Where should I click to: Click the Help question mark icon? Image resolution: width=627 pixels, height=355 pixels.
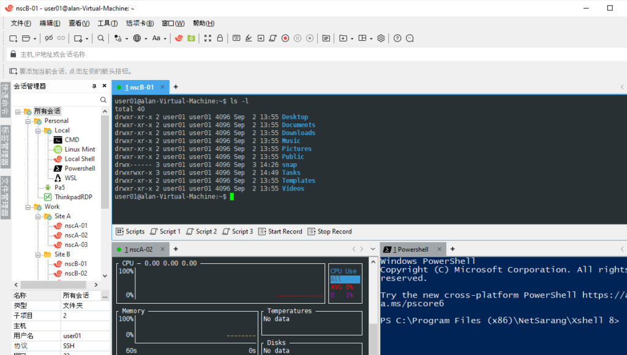(x=397, y=38)
